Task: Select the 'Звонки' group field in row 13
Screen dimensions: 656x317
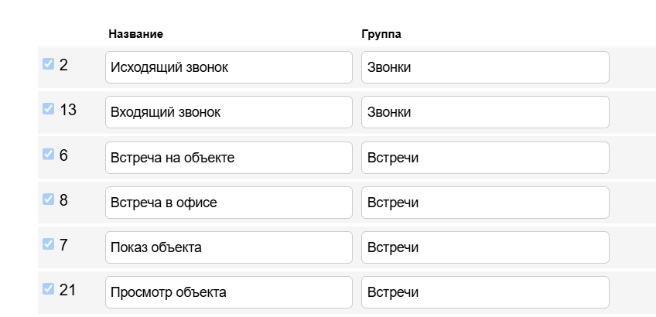Action: (484, 112)
